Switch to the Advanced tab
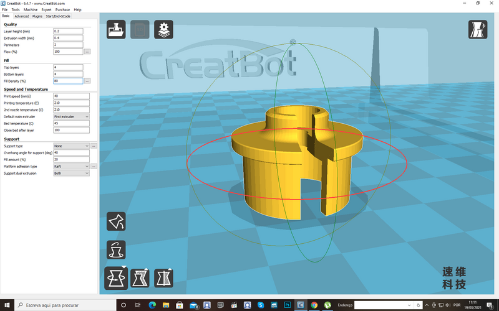The width and height of the screenshot is (499, 311). coord(22,16)
